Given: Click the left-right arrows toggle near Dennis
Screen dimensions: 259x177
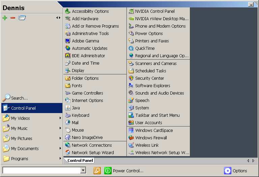Looking at the screenshot, I should click(x=58, y=17).
